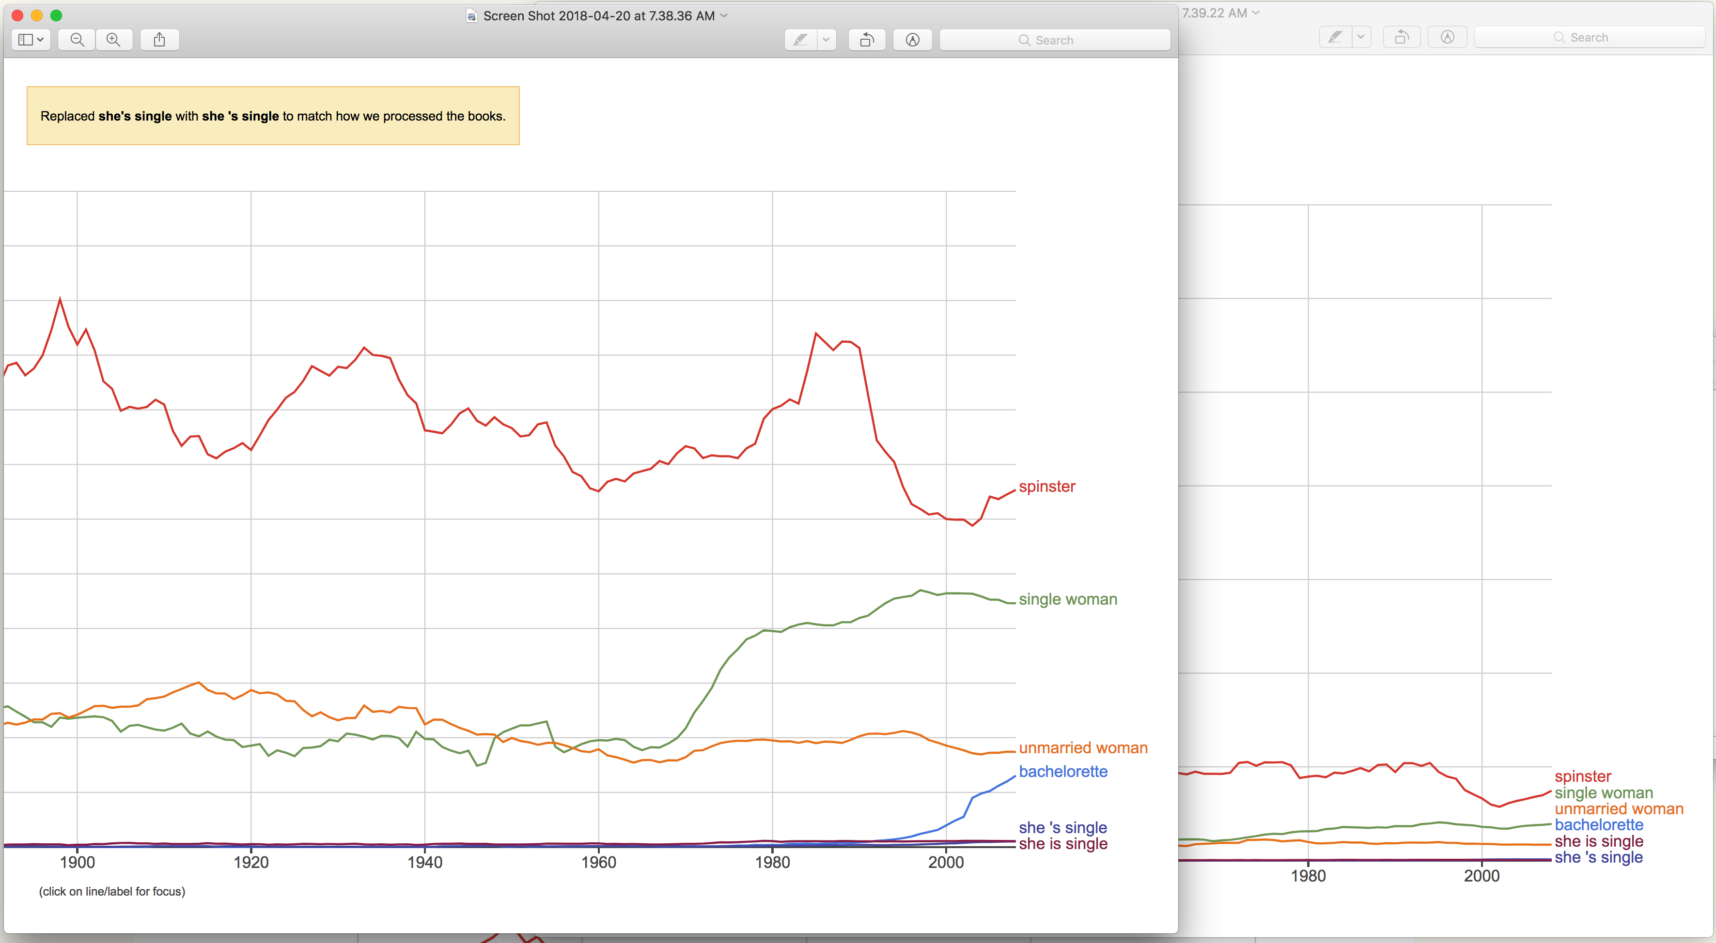Zoom in using the plus magnifier icon
The width and height of the screenshot is (1716, 943).
[x=114, y=40]
